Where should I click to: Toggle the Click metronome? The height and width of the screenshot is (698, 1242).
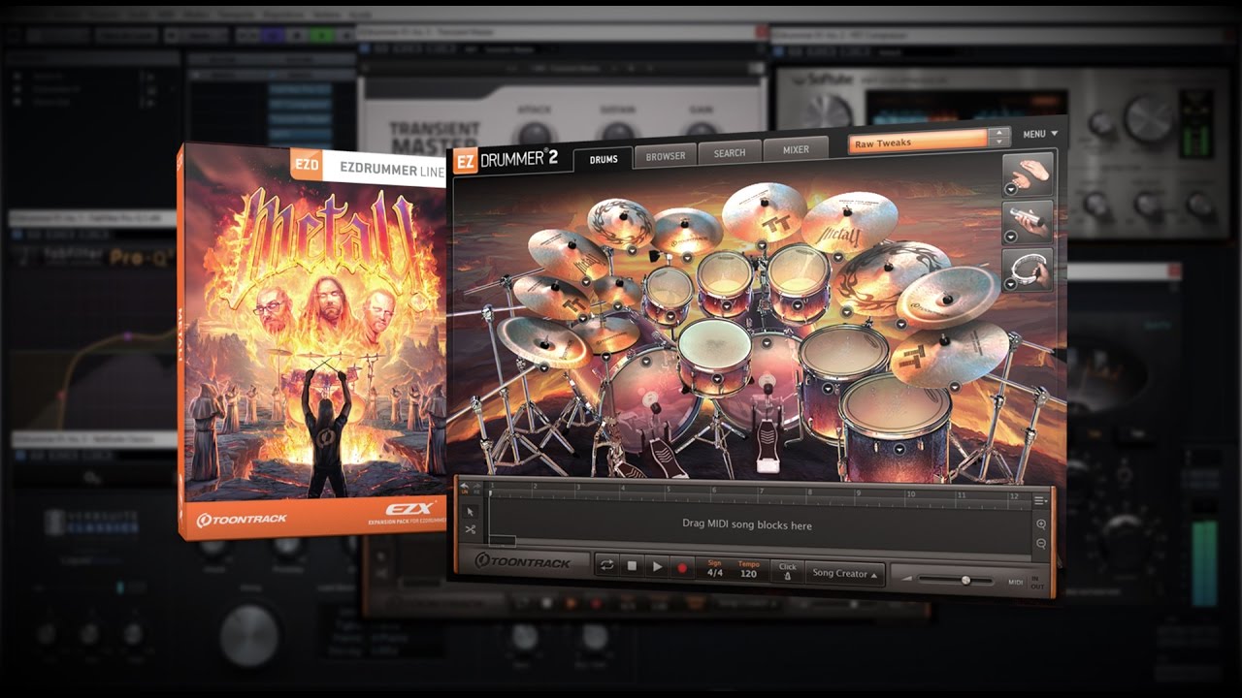point(787,571)
